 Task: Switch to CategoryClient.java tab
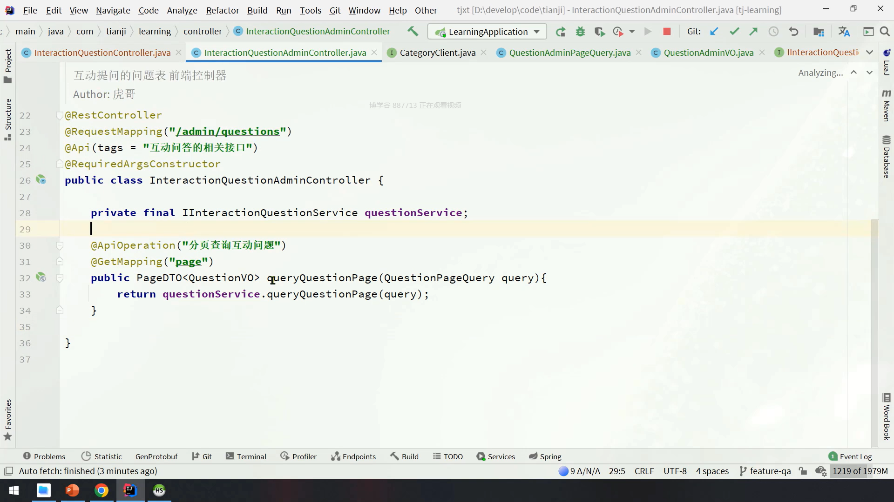(437, 53)
